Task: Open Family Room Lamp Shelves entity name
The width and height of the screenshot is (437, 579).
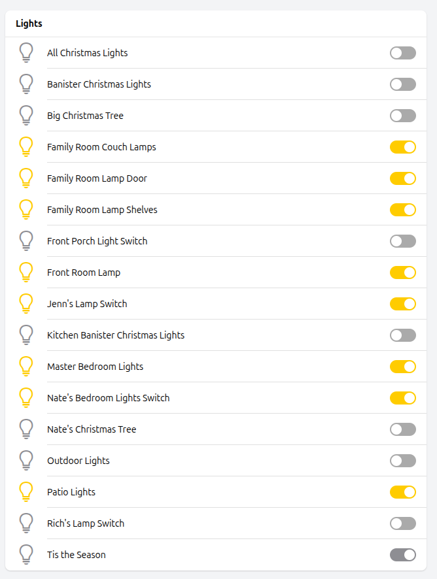Action: 102,210
